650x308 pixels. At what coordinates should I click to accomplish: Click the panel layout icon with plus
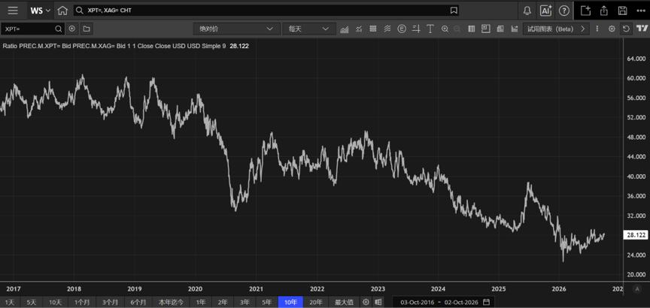(486, 29)
